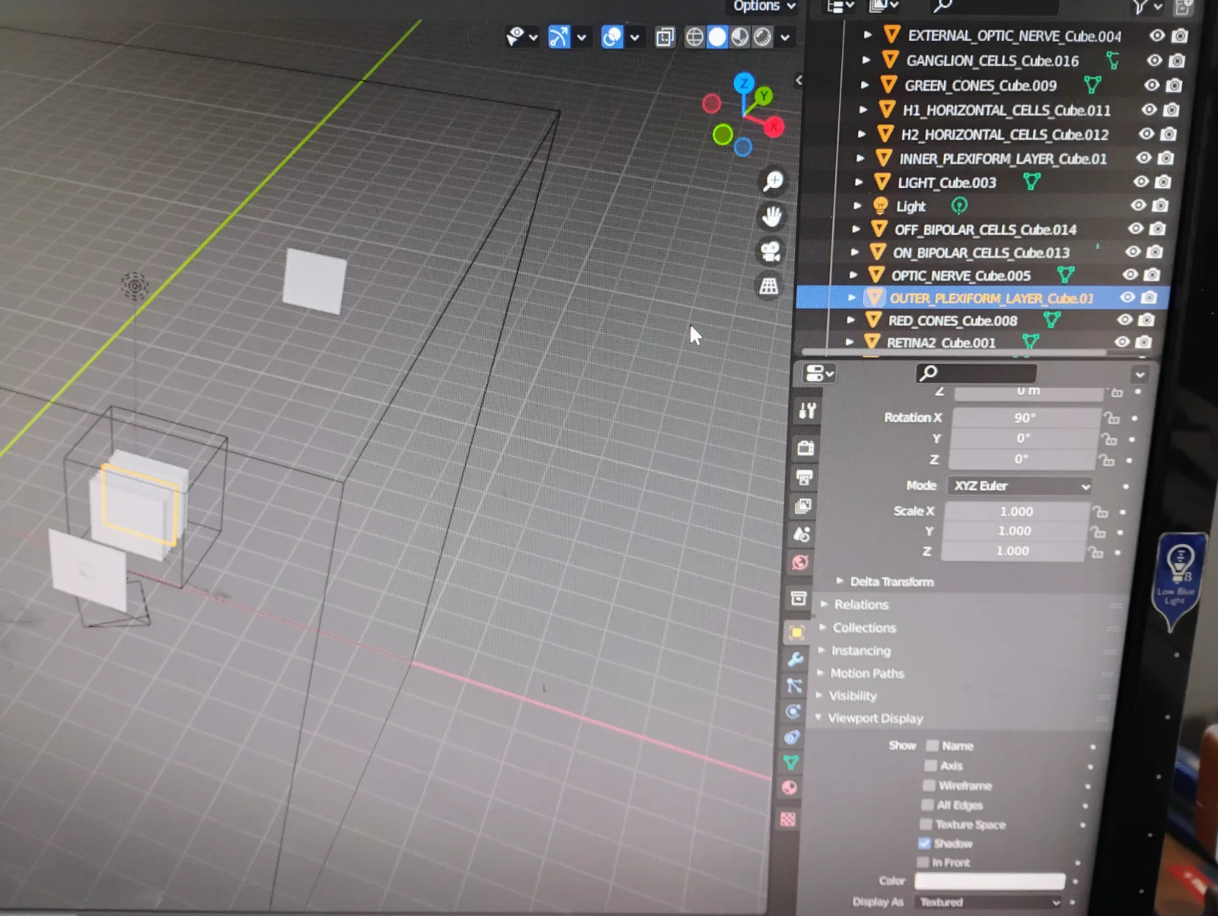Toggle X-ray display icon
Viewport: 1218px width, 916px height.
click(665, 37)
